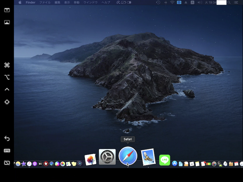Open macOS Catalina wallpaper icon in Dock

click(18, 164)
